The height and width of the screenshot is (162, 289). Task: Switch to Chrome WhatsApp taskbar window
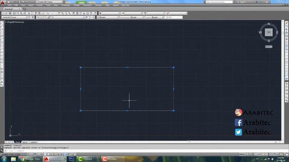coord(30,159)
